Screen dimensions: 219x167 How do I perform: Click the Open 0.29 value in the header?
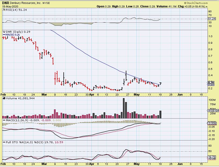(x=104, y=7)
